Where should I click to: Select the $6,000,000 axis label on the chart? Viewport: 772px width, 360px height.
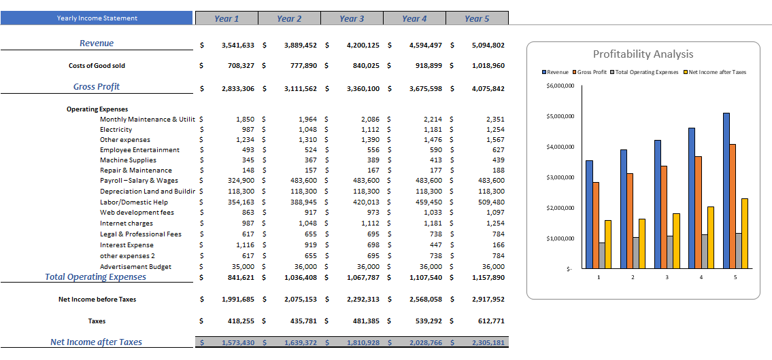(560, 86)
